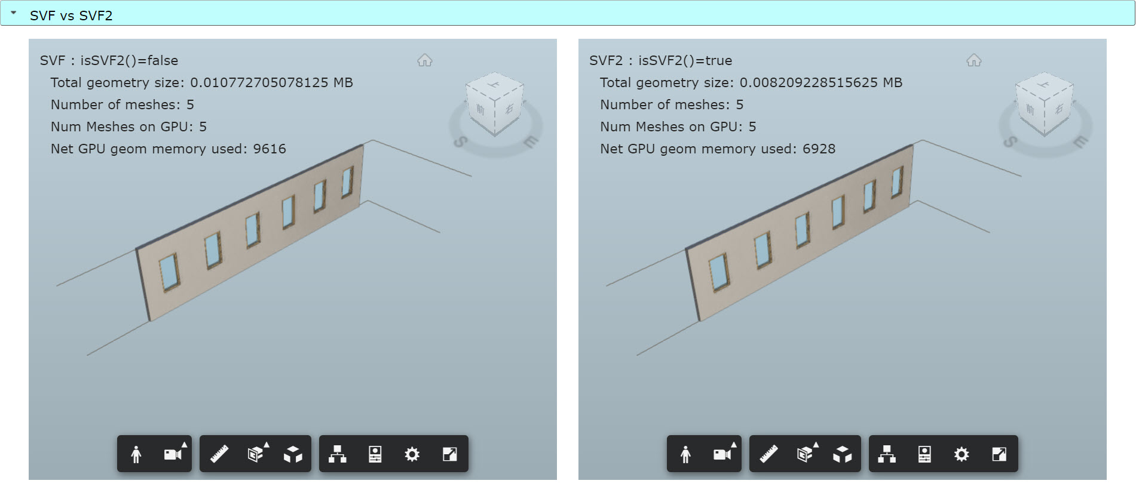Activate First Person walk tool in SVF2 viewer
Viewport: 1136px width, 499px height.
tap(686, 454)
